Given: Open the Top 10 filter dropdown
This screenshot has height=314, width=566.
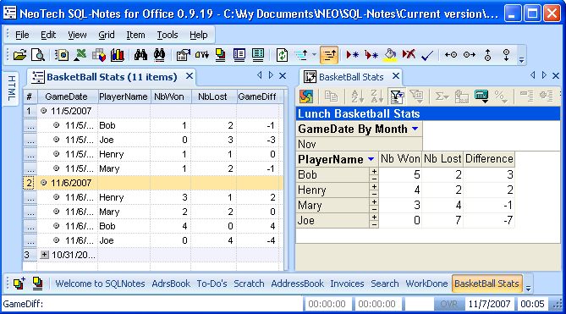Looking at the screenshot, I should click(x=417, y=96).
